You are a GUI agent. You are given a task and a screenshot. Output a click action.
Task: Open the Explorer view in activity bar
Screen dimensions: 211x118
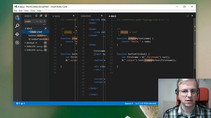(x=17, y=17)
